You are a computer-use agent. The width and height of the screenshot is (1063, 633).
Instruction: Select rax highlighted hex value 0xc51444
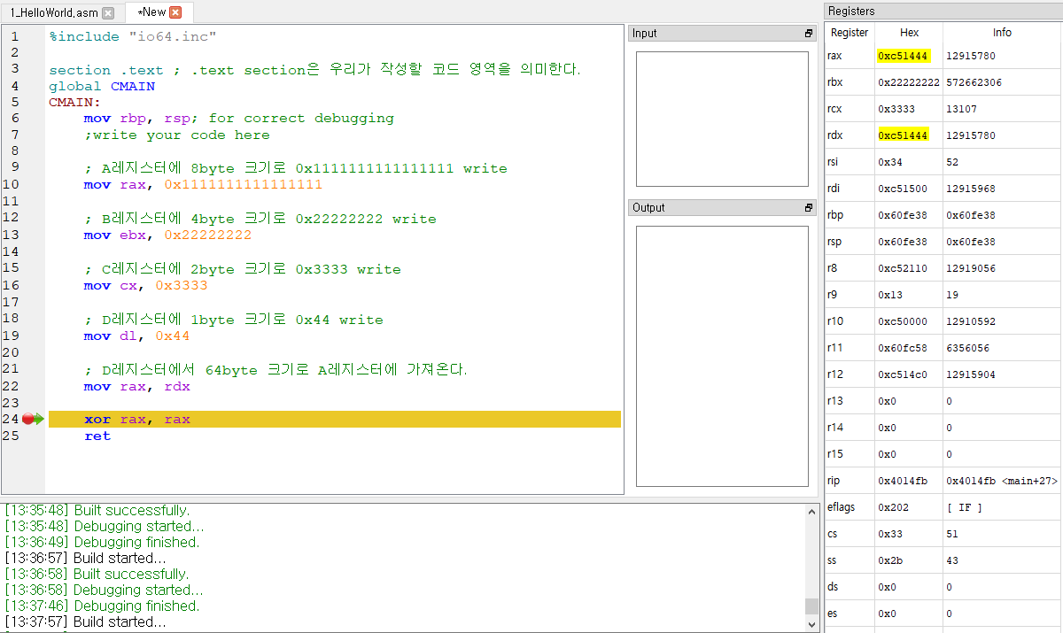click(x=903, y=56)
